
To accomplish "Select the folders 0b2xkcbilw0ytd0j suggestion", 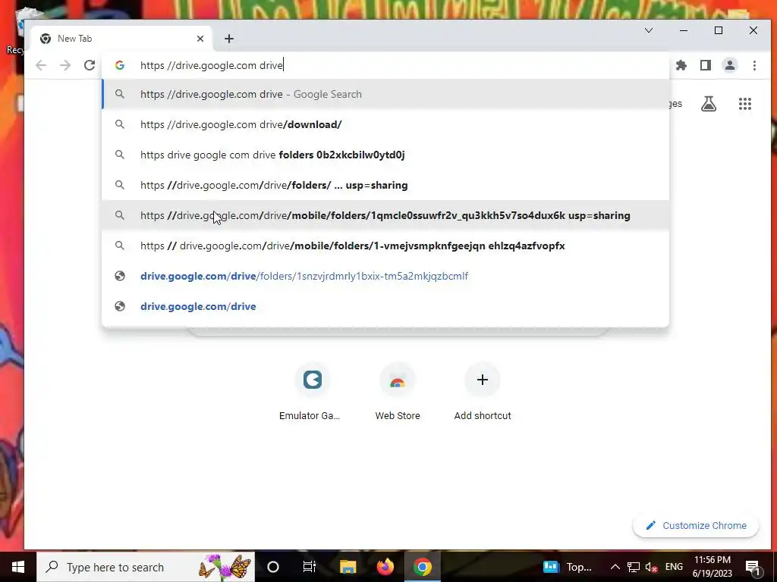I will click(385, 155).
